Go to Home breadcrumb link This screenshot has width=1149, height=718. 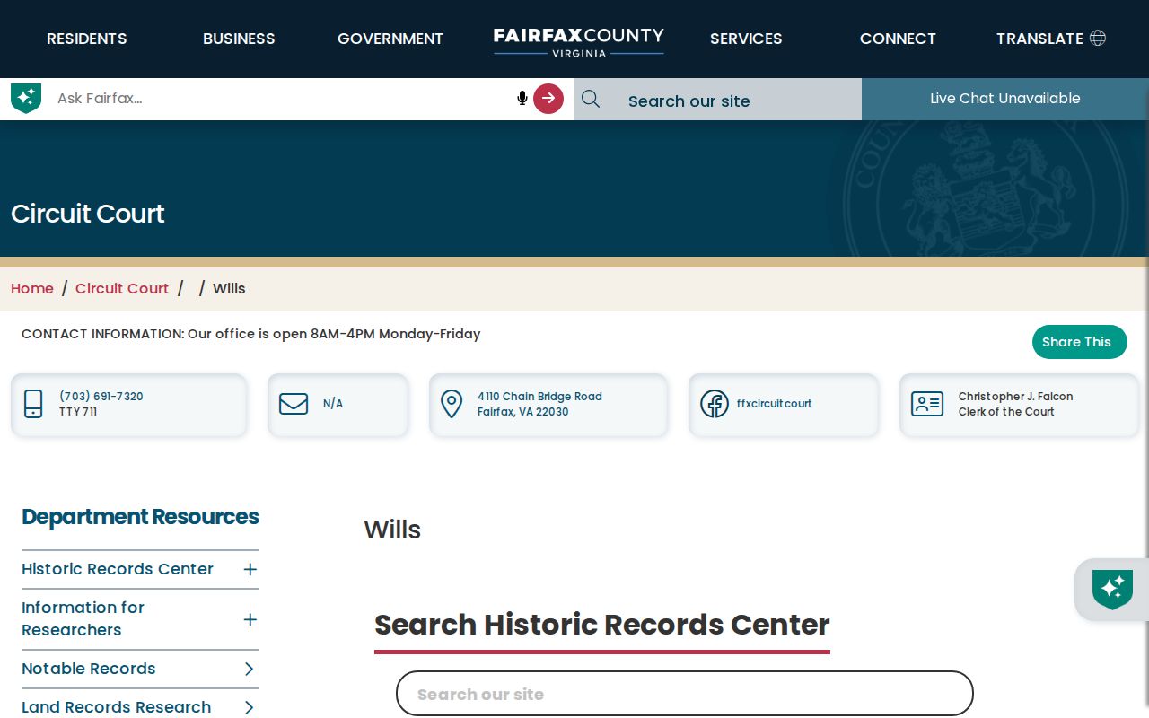coord(32,288)
